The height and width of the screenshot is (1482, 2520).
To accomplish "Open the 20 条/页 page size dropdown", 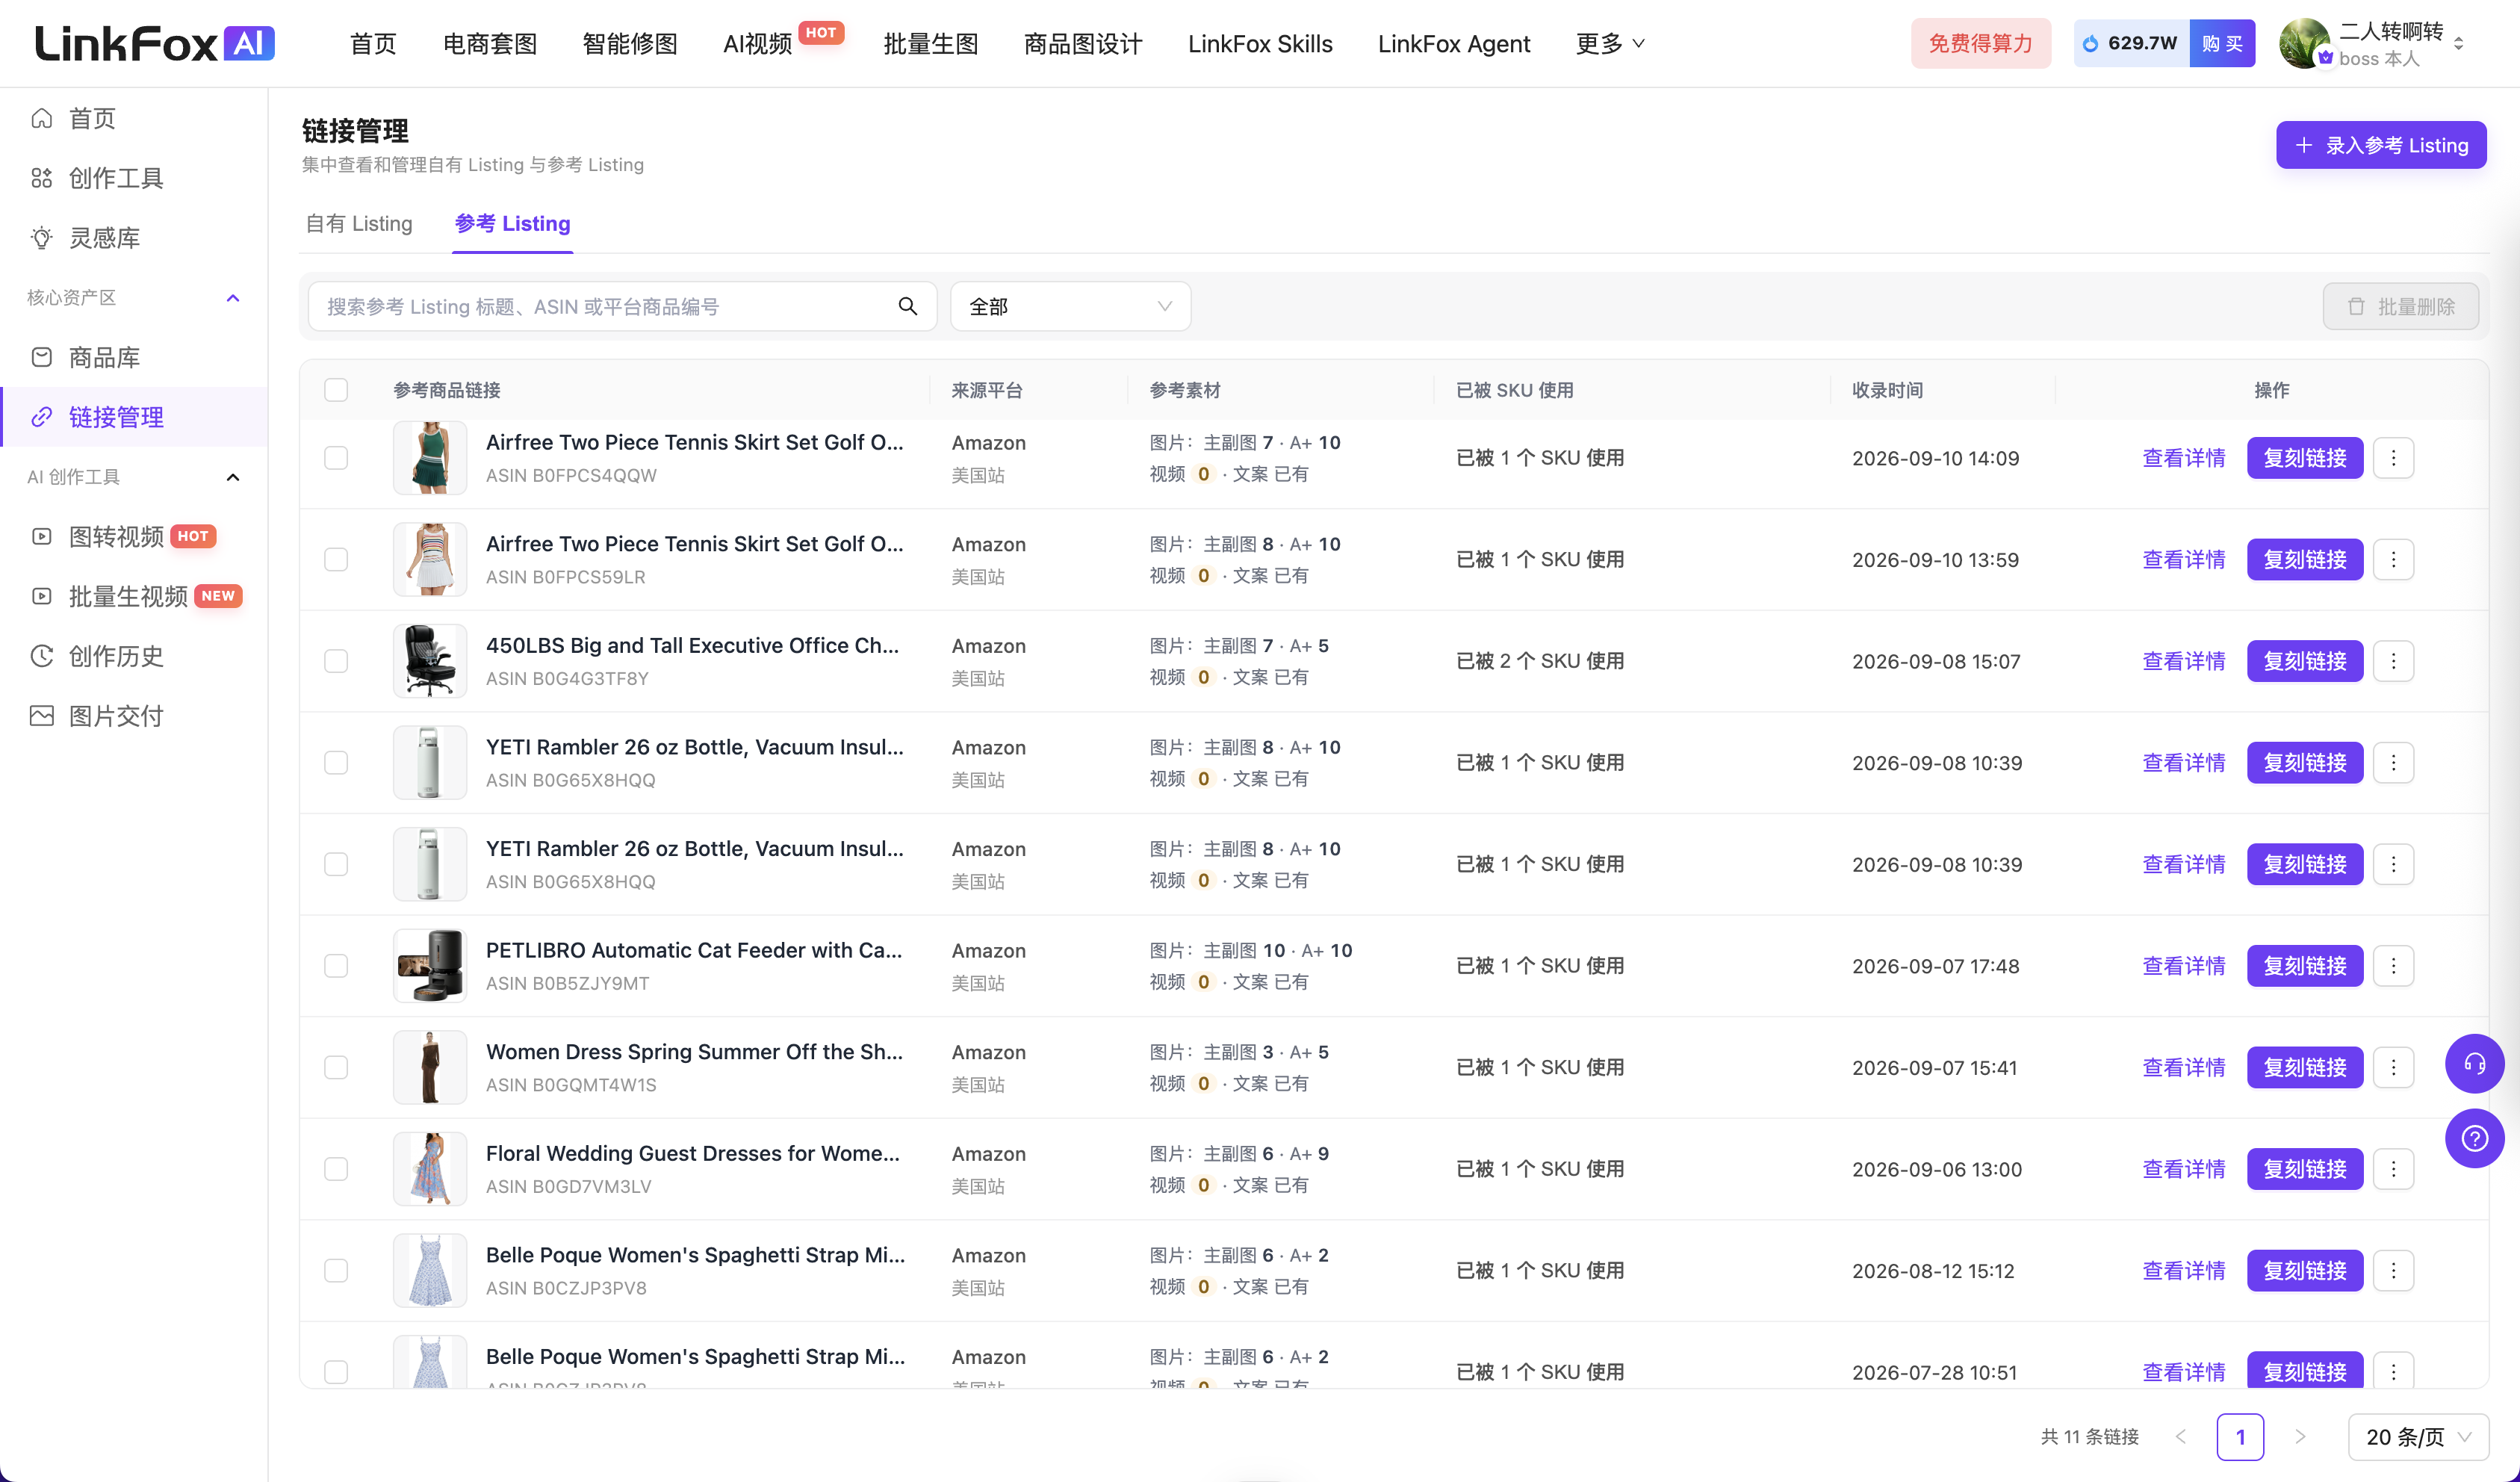I will 2418,1437.
